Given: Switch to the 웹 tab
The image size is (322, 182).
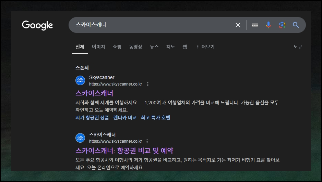Looking at the screenshot, I should (185, 47).
